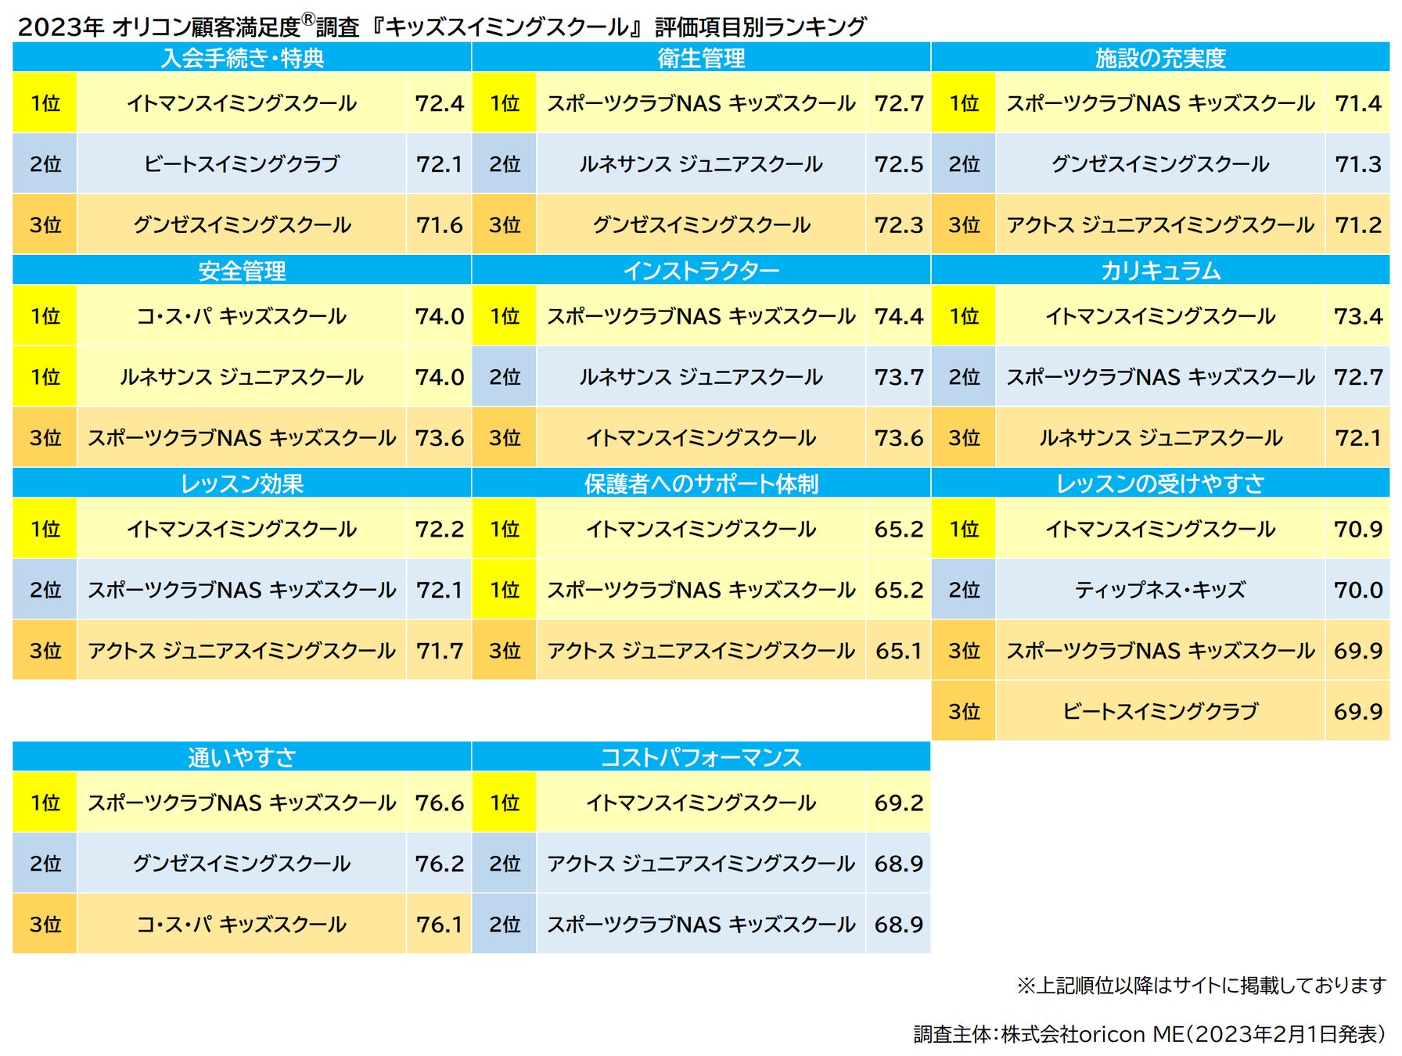Click the ※上記順位以降はサイトに掲載 footnote

pos(1202,986)
